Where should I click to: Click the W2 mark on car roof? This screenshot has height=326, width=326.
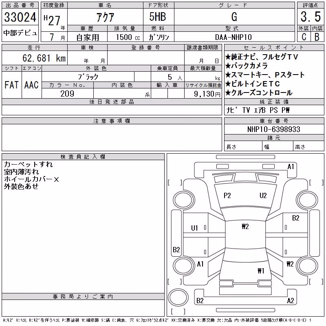click(245, 226)
